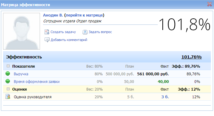Image resolution: width=214 pixels, height=116 pixels.
Task: Click the green indicator for Время оформления заявки
Action: 8,81
